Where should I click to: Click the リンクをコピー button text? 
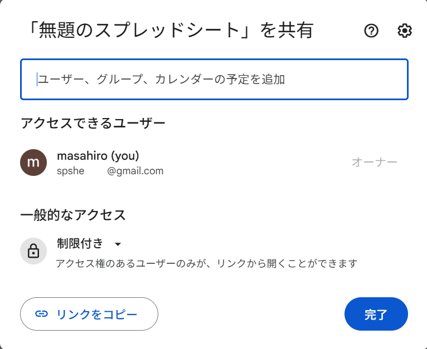click(x=96, y=314)
